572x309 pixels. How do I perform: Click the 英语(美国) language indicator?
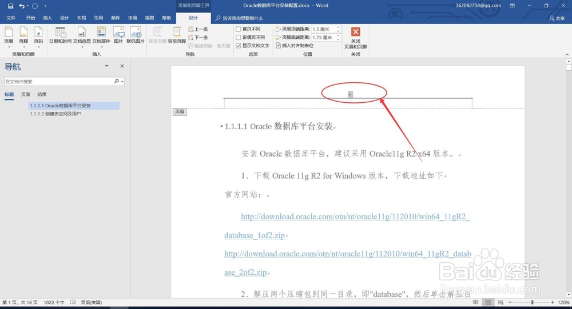[91, 302]
